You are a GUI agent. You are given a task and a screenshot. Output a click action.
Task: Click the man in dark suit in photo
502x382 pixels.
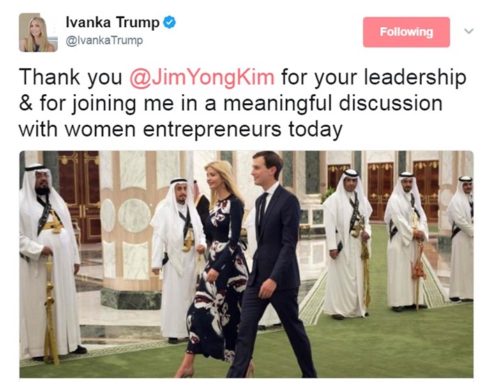pos(272,263)
